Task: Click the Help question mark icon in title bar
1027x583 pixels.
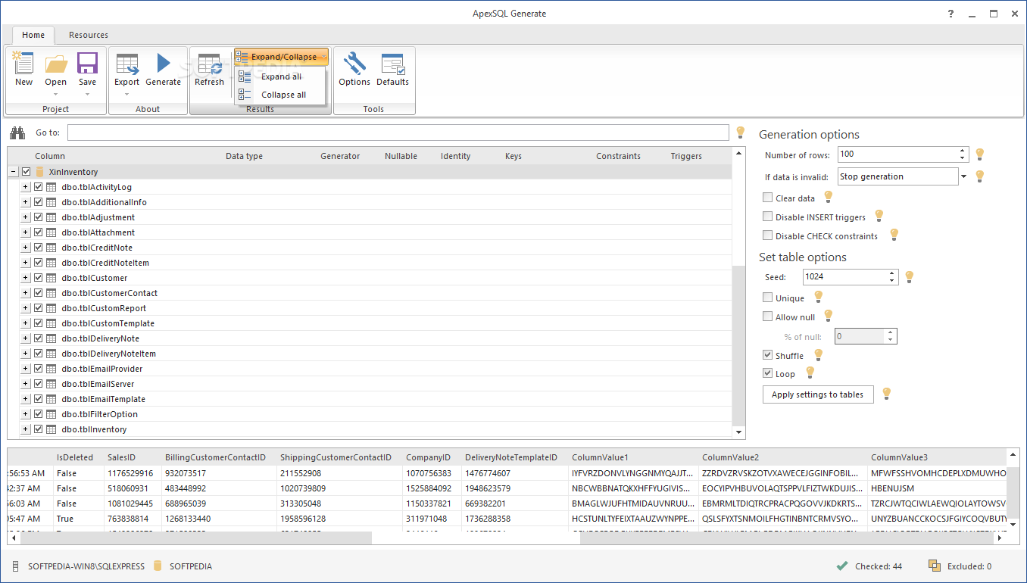Action: [x=951, y=14]
